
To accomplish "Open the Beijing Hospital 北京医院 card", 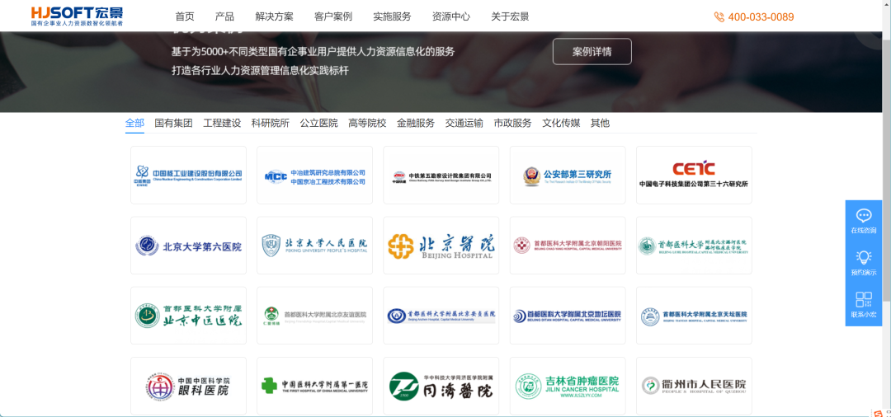I will 441,246.
